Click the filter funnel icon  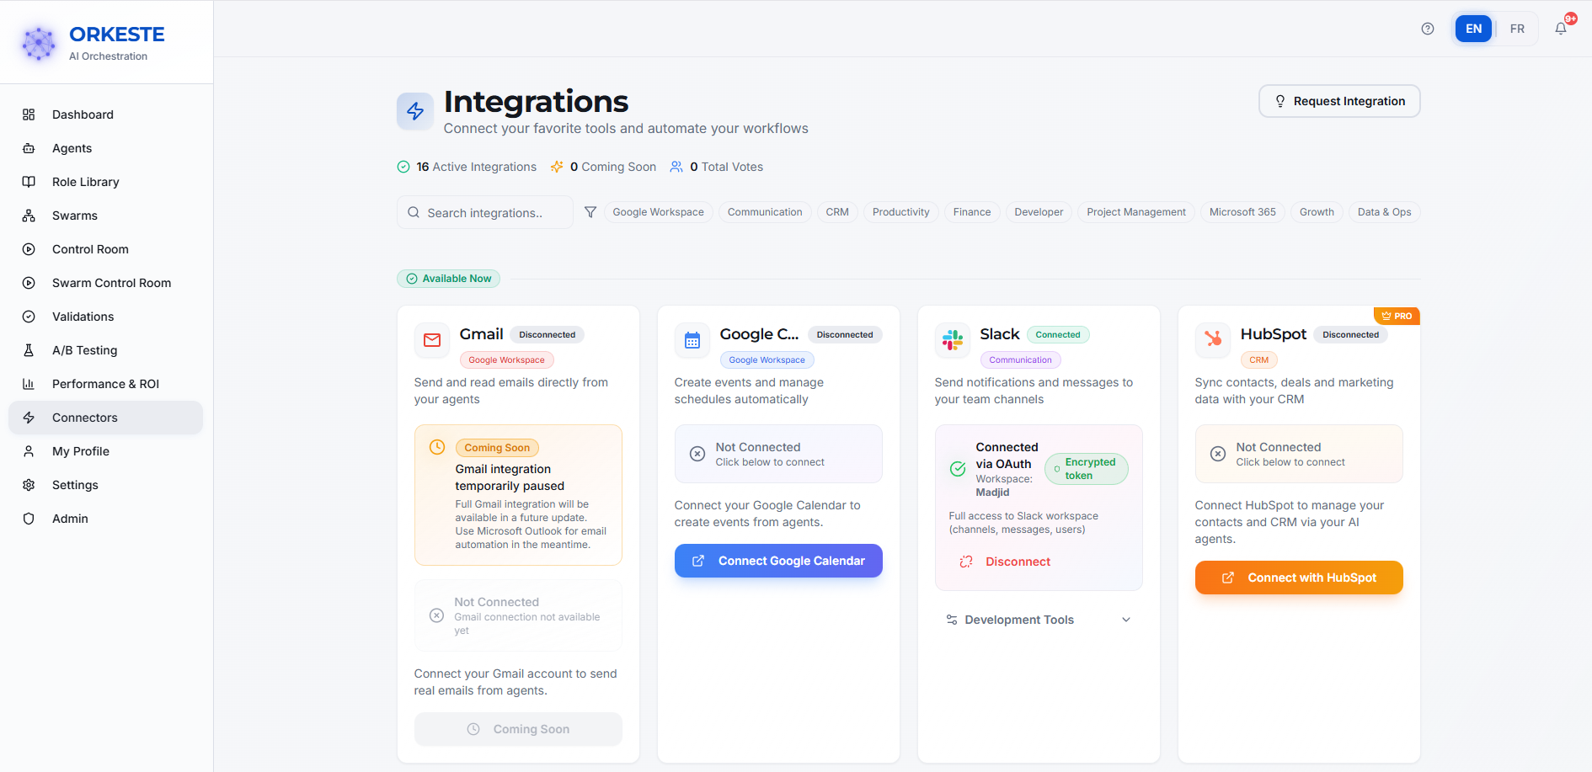pos(590,212)
